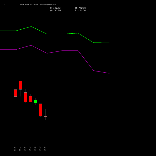Click the 17 Apr date axis label

(x=20, y=149)
